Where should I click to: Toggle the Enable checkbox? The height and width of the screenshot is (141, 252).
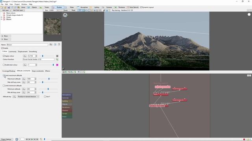click(x=2, y=48)
